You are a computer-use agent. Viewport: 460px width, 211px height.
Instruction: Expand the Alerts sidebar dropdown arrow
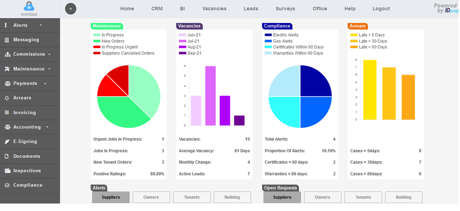point(41,25)
